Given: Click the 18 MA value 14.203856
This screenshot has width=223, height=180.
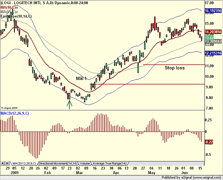Looking at the screenshot, I should click(x=213, y=32).
